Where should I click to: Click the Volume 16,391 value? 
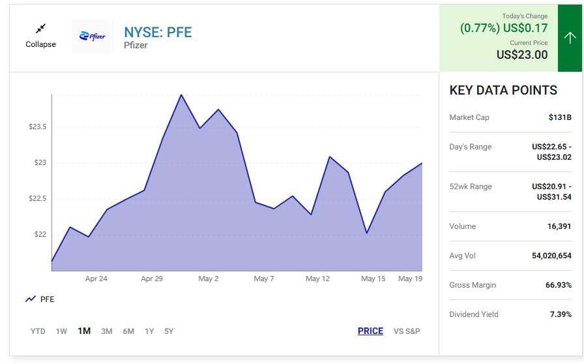pyautogui.click(x=559, y=226)
